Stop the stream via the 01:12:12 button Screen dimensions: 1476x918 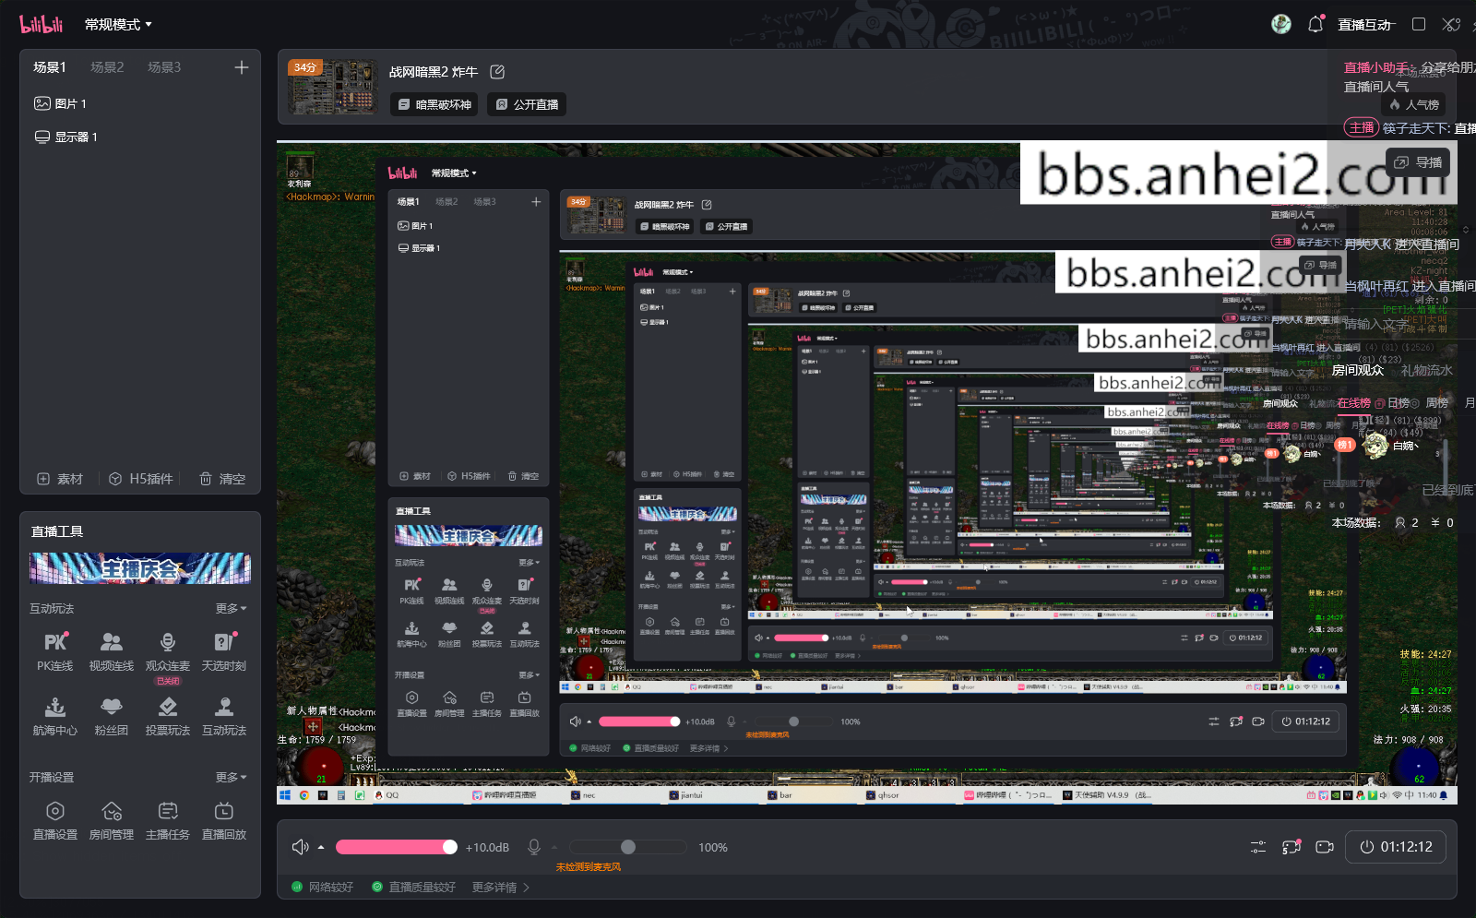(x=1396, y=847)
